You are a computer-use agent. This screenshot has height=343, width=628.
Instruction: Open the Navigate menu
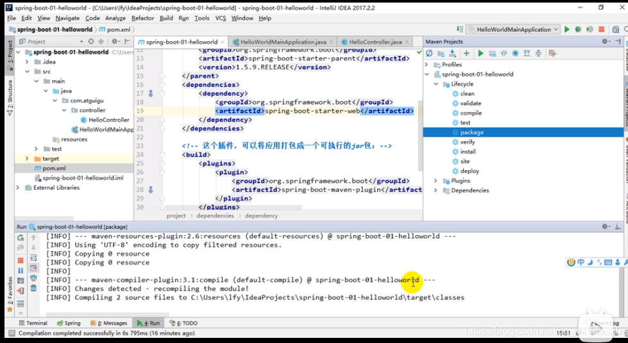(67, 18)
